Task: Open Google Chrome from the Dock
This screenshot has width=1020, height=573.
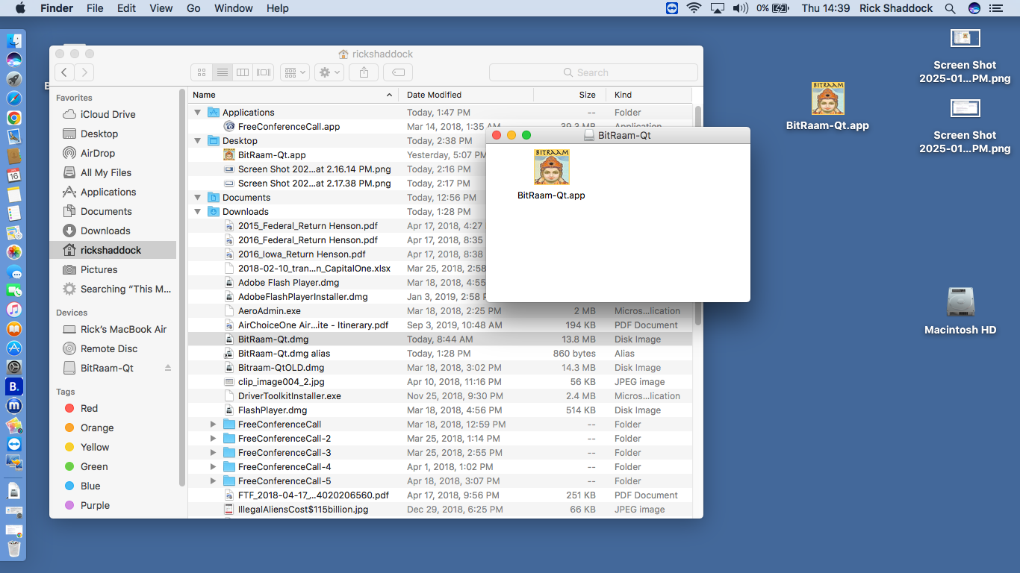Action: 13,118
